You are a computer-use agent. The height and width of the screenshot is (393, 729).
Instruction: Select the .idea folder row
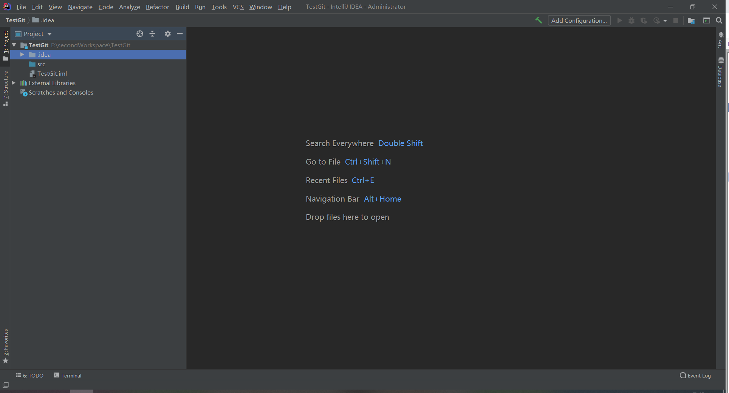pos(98,54)
